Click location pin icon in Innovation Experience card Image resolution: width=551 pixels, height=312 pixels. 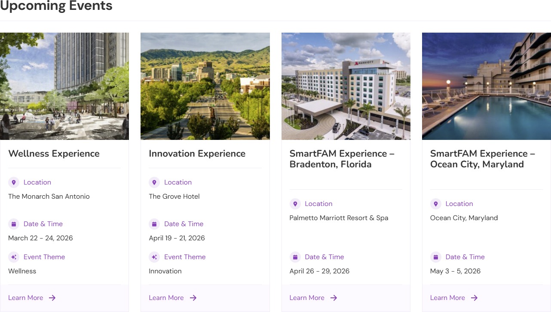coord(154,182)
